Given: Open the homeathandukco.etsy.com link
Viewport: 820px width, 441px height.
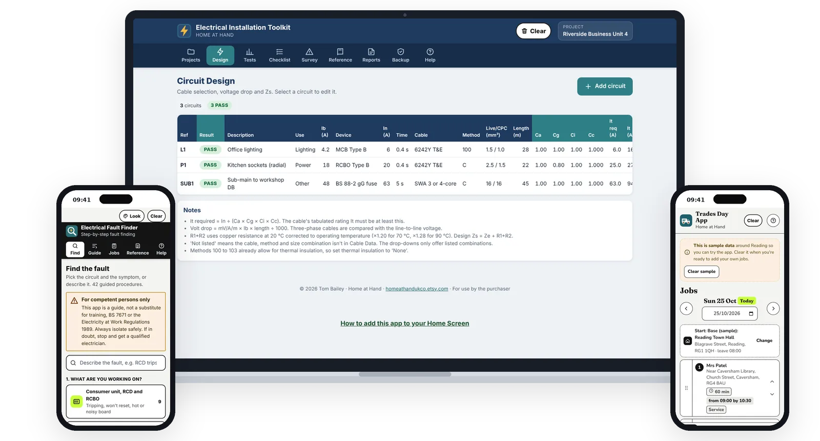Looking at the screenshot, I should (x=417, y=289).
